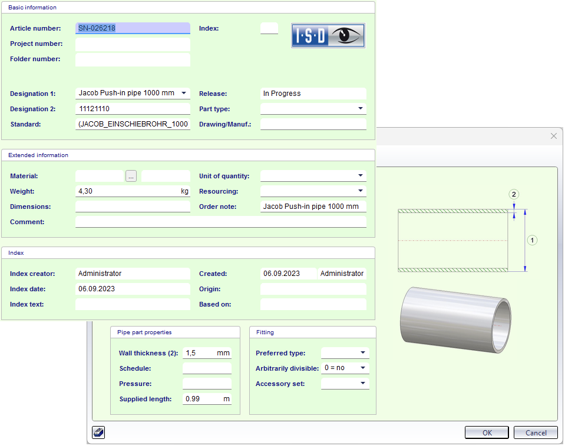Click the Created date field 06.09.2023
This screenshot has width=565, height=446.
[288, 274]
